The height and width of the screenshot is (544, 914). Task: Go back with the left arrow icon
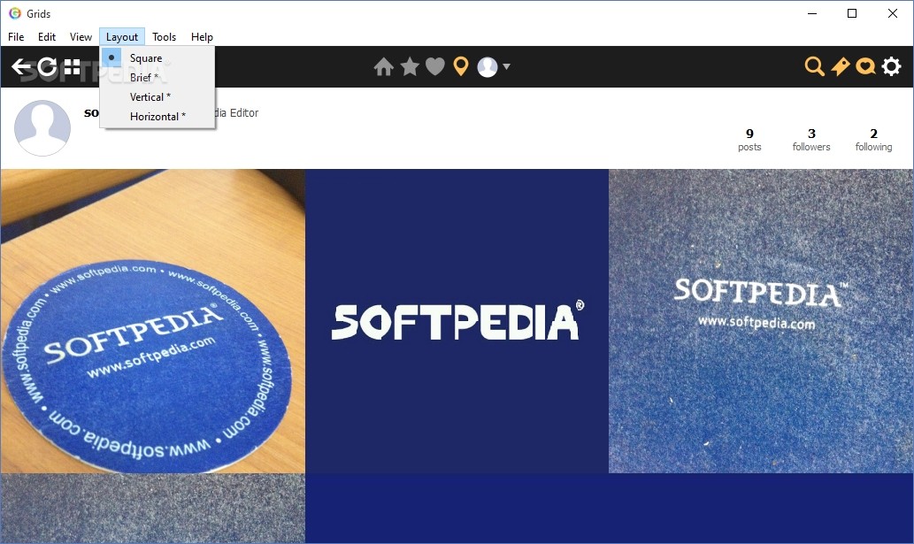(x=21, y=67)
